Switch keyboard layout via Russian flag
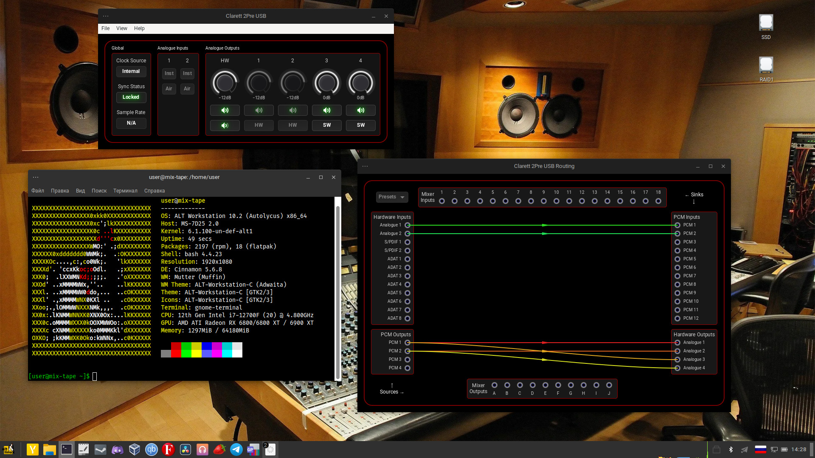Screen dimensions: 815x458 point(760,450)
